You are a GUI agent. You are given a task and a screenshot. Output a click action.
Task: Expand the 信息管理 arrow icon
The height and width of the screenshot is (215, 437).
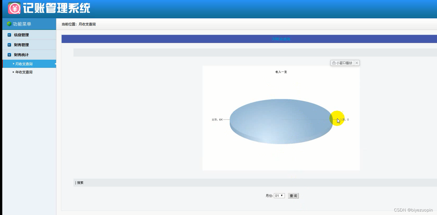point(9,35)
